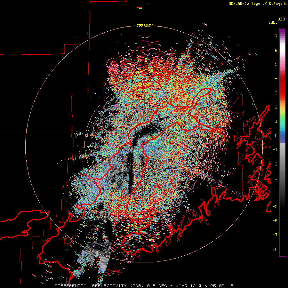This screenshot has height=288, width=288.
Task: Click the -6 value on the color scale
Action: point(275,221)
